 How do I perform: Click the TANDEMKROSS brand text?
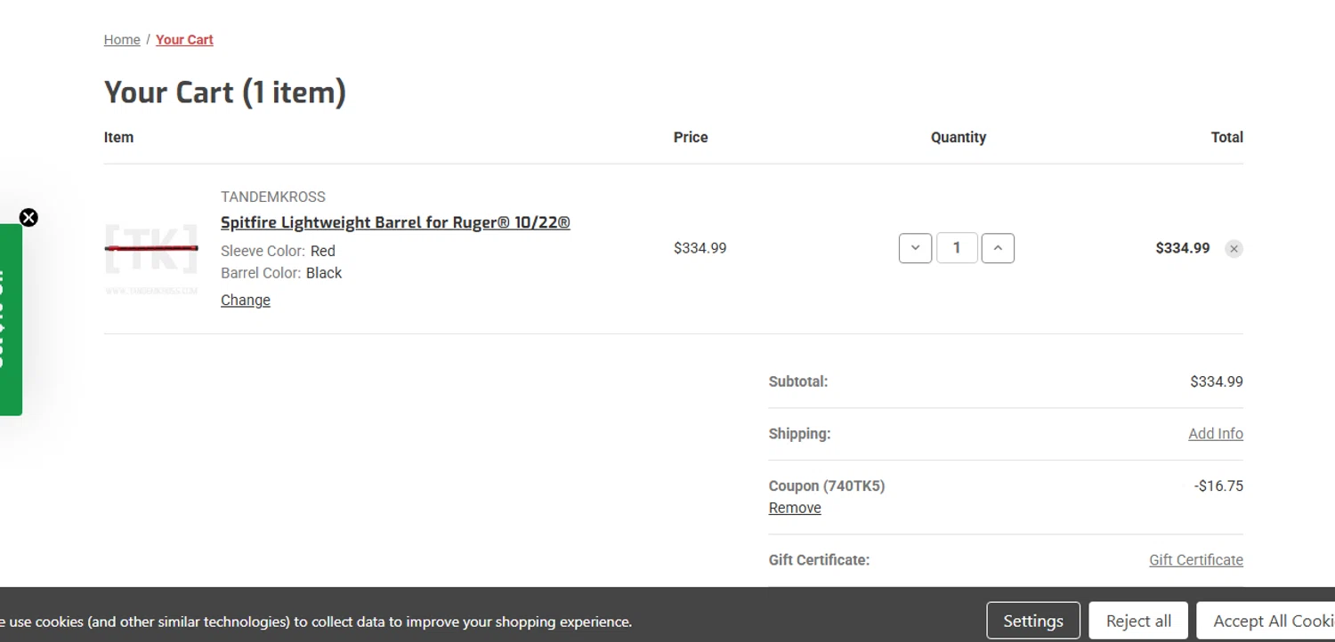click(273, 197)
